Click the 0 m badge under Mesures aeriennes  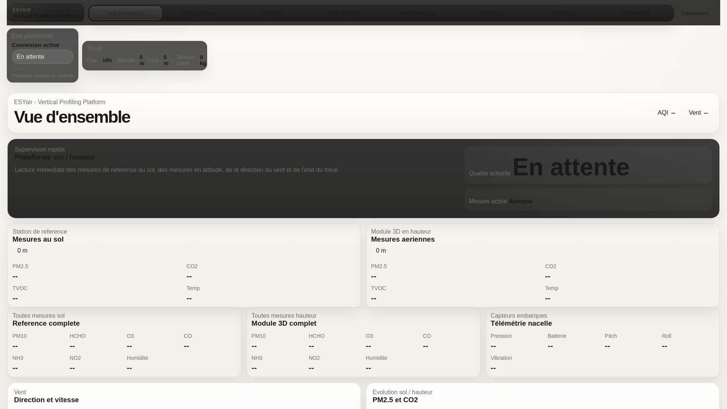pos(381,251)
